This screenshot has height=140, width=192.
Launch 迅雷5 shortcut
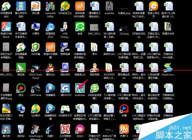[50, 129]
